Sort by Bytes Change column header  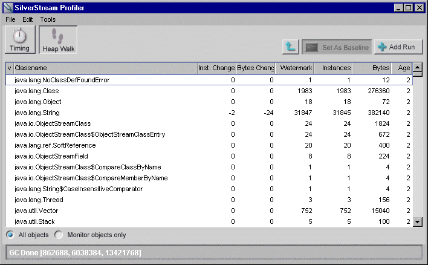tap(256, 68)
